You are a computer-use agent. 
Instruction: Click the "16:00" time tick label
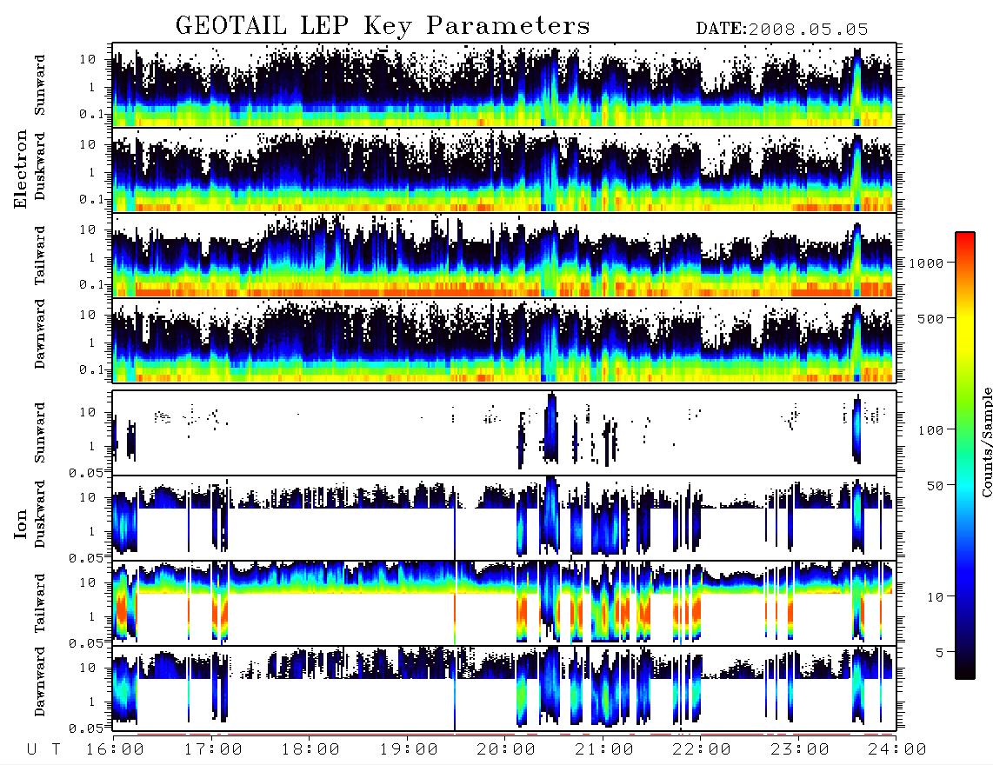(x=116, y=749)
